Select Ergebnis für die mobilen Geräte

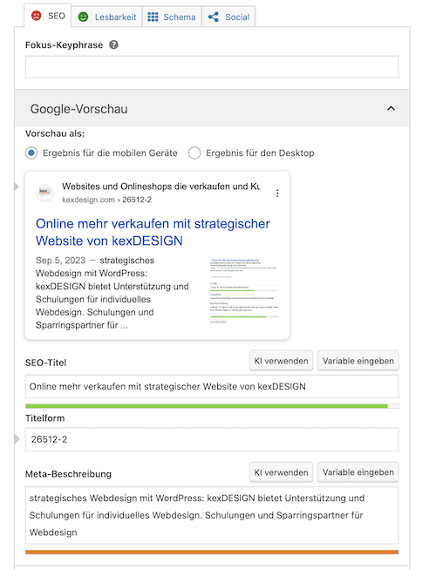[31, 153]
